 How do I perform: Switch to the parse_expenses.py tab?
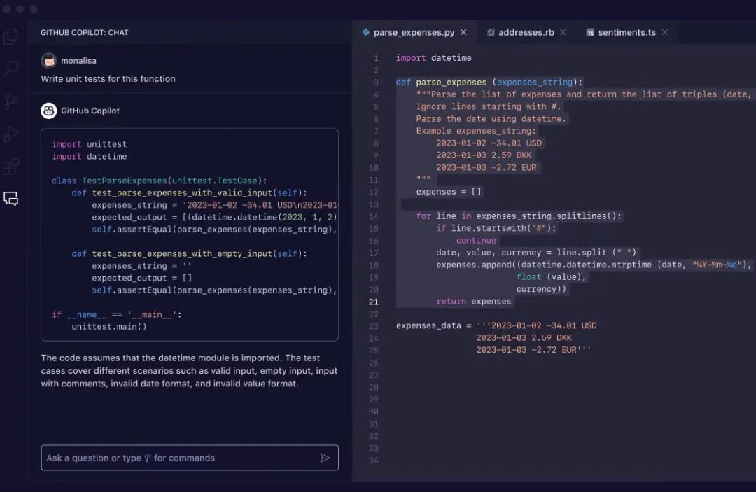click(414, 32)
